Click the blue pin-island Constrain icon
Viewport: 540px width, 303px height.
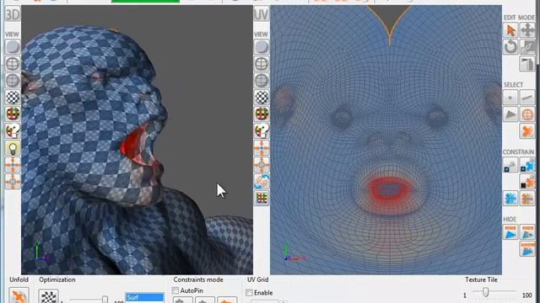[527, 165]
